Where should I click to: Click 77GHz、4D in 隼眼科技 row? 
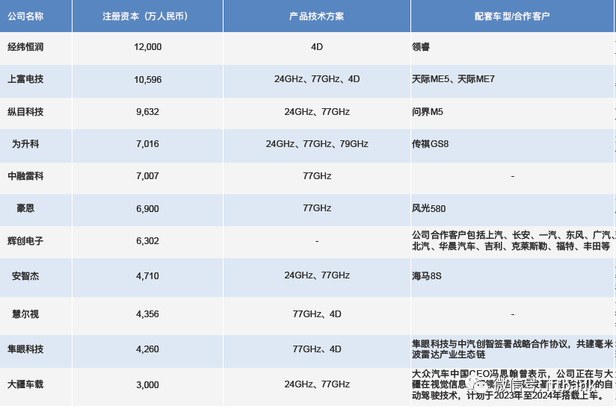[x=317, y=349]
